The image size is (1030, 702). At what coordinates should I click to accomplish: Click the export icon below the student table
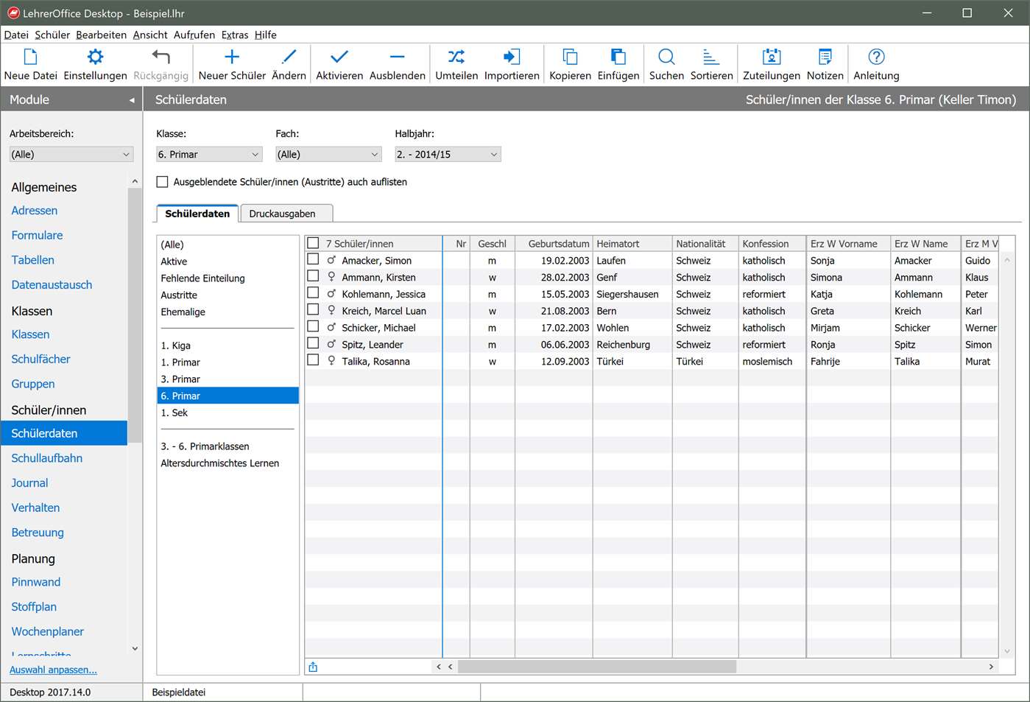(x=313, y=667)
